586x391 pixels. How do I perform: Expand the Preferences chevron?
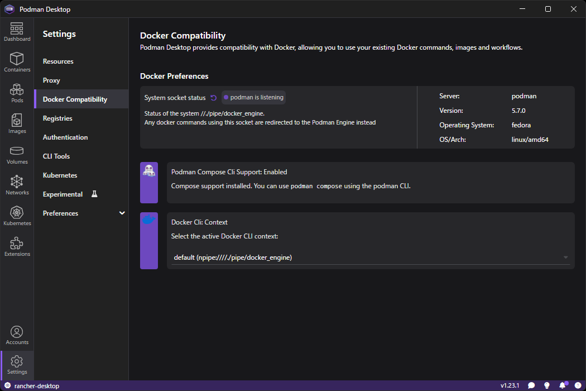pyautogui.click(x=122, y=213)
